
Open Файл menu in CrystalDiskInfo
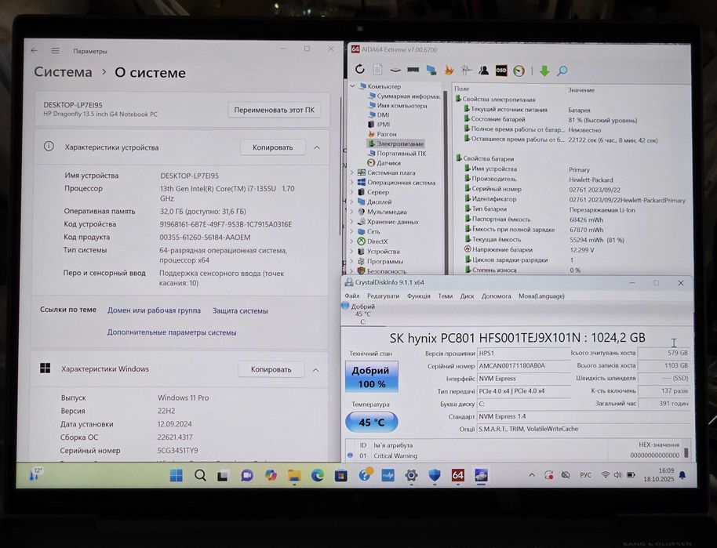point(352,296)
